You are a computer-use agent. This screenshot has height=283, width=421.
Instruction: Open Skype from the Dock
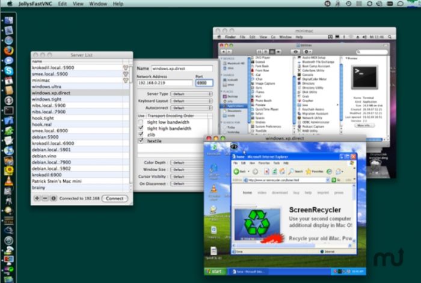[x=8, y=71]
